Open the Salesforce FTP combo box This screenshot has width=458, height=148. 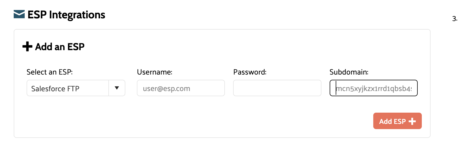[76, 88]
